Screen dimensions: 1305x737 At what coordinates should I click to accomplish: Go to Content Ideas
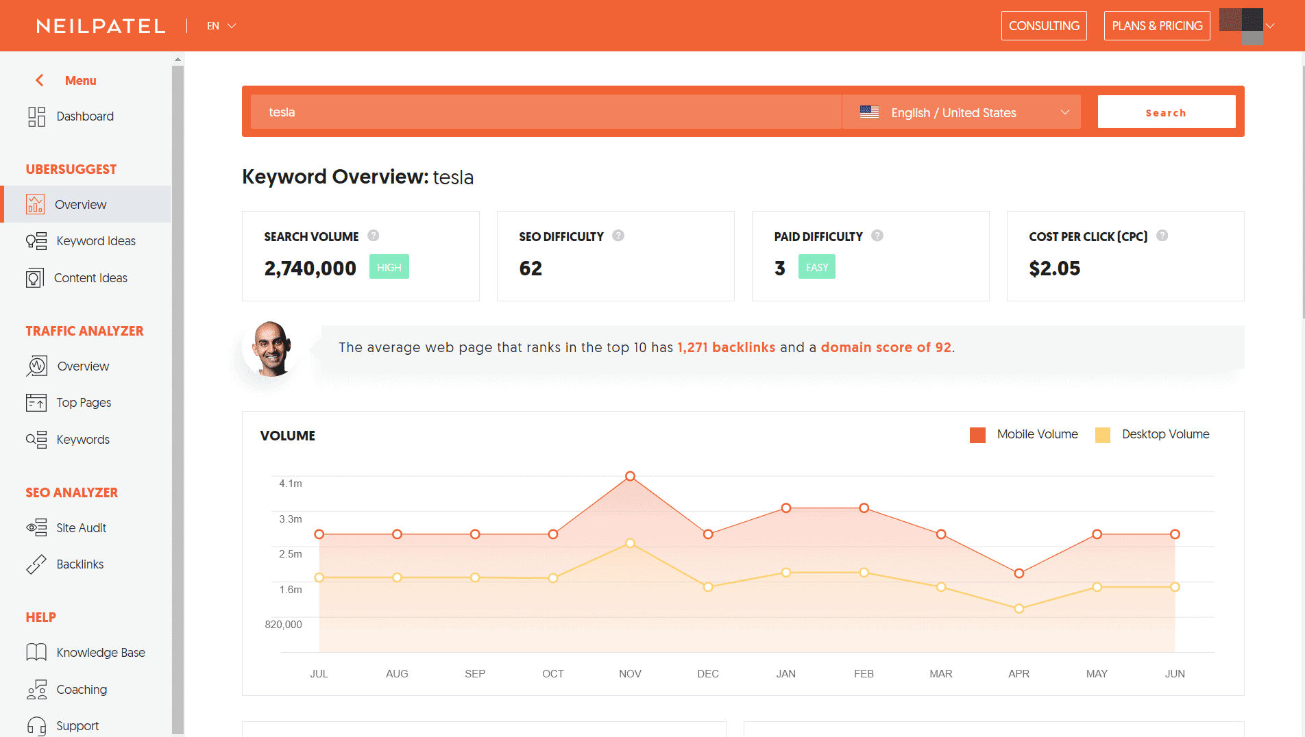[90, 278]
